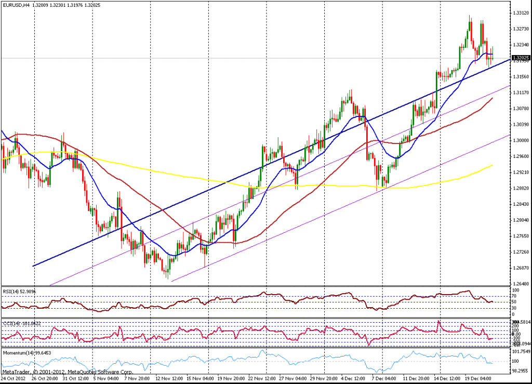Click the EURUSD,H4 chart title text
The height and width of the screenshot is (384, 532).
(x=16, y=5)
